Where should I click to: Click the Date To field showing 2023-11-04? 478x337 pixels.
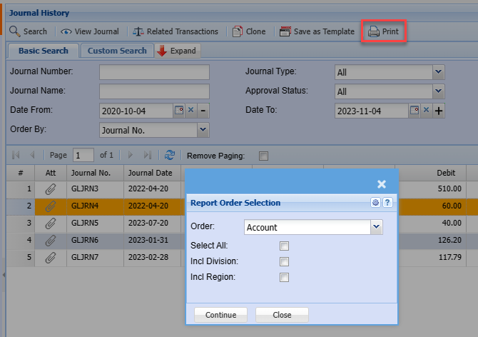[371, 111]
